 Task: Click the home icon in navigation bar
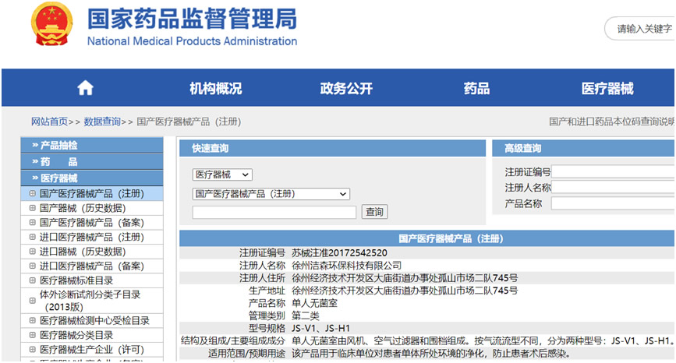point(85,88)
